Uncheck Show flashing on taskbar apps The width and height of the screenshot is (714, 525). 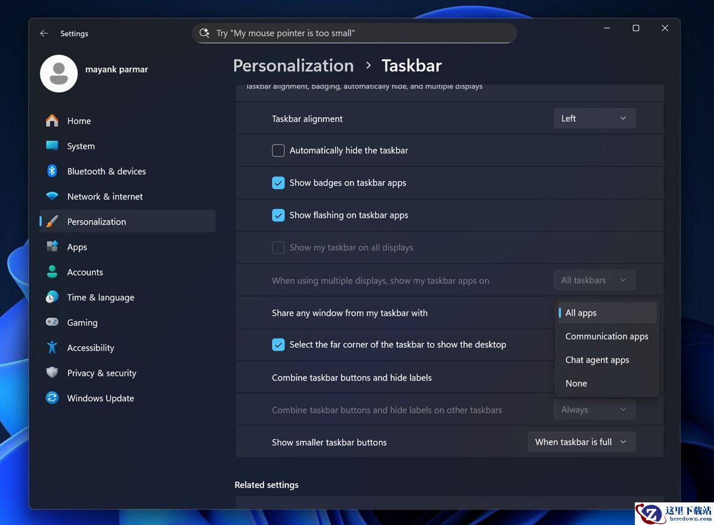point(278,215)
